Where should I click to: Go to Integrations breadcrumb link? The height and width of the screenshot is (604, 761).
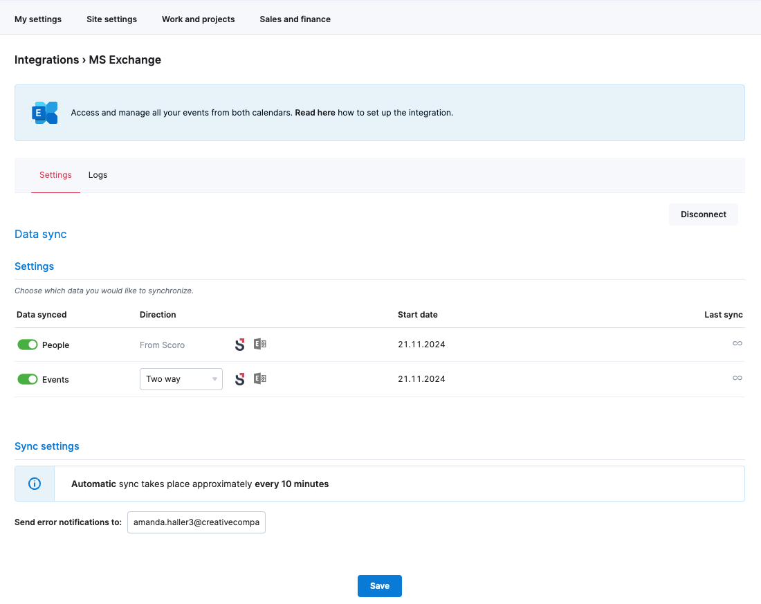pyautogui.click(x=46, y=60)
